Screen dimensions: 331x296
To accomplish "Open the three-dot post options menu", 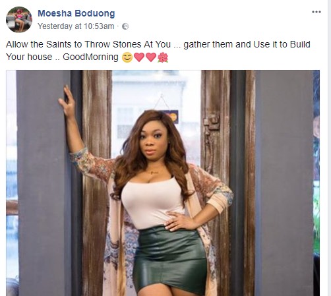I will click(x=316, y=12).
